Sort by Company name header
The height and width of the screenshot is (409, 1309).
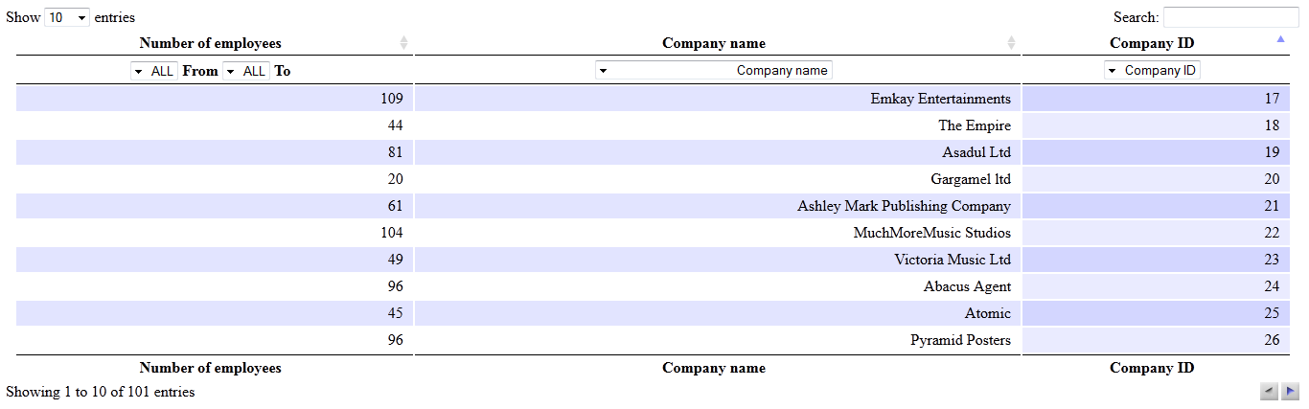coord(714,43)
